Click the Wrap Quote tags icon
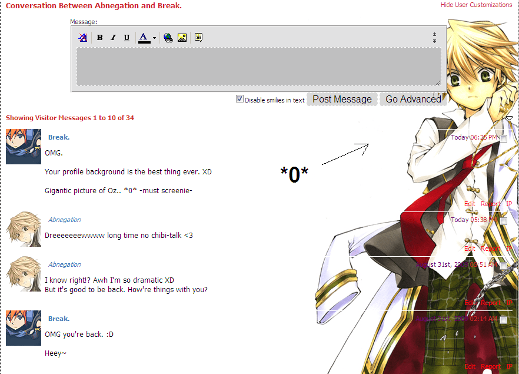Screen dimensions: 519x374 click(199, 38)
